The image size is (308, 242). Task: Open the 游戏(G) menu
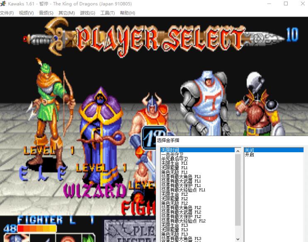(x=87, y=13)
